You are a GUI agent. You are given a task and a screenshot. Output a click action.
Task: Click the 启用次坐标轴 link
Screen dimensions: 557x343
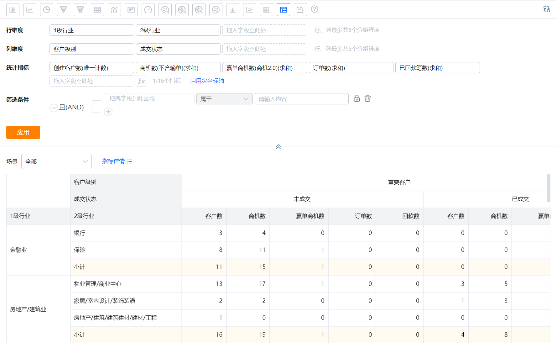pos(207,81)
